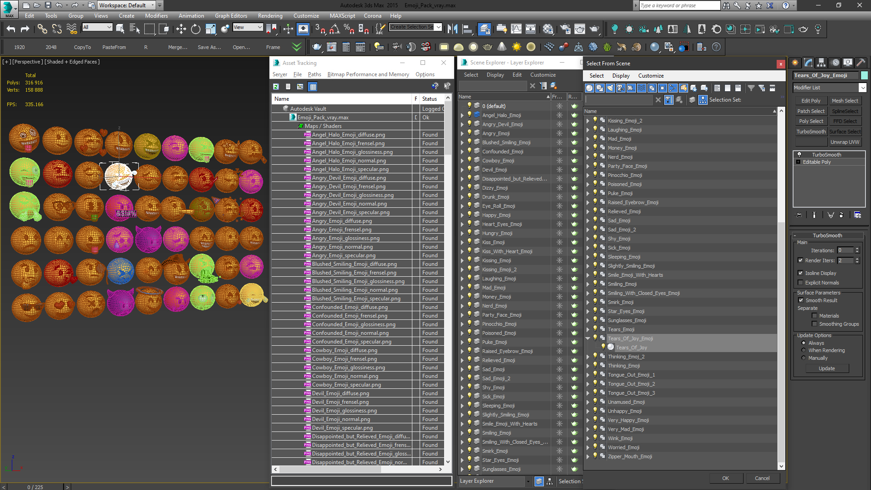The width and height of the screenshot is (871, 490).
Task: Open the View reference coordinate dropdown
Action: (248, 27)
